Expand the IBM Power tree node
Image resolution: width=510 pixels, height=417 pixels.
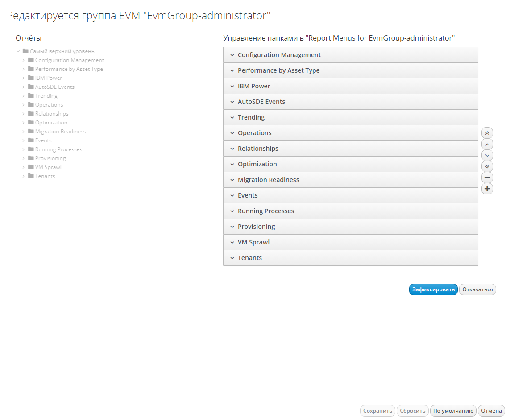[24, 78]
